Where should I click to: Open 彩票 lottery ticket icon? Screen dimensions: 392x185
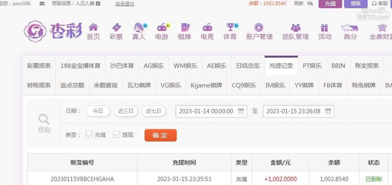point(116,27)
